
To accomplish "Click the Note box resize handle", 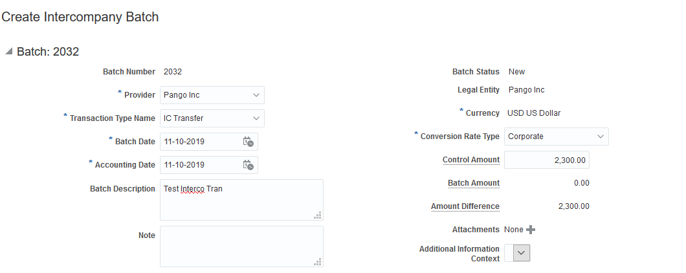I will point(318,262).
